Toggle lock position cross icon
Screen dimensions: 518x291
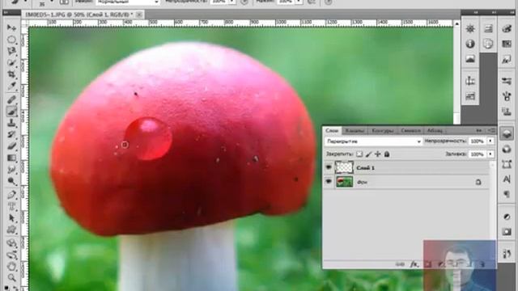tap(378, 154)
